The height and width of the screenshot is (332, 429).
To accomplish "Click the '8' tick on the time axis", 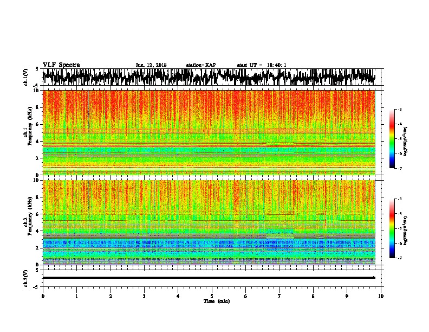I will click(x=313, y=296).
